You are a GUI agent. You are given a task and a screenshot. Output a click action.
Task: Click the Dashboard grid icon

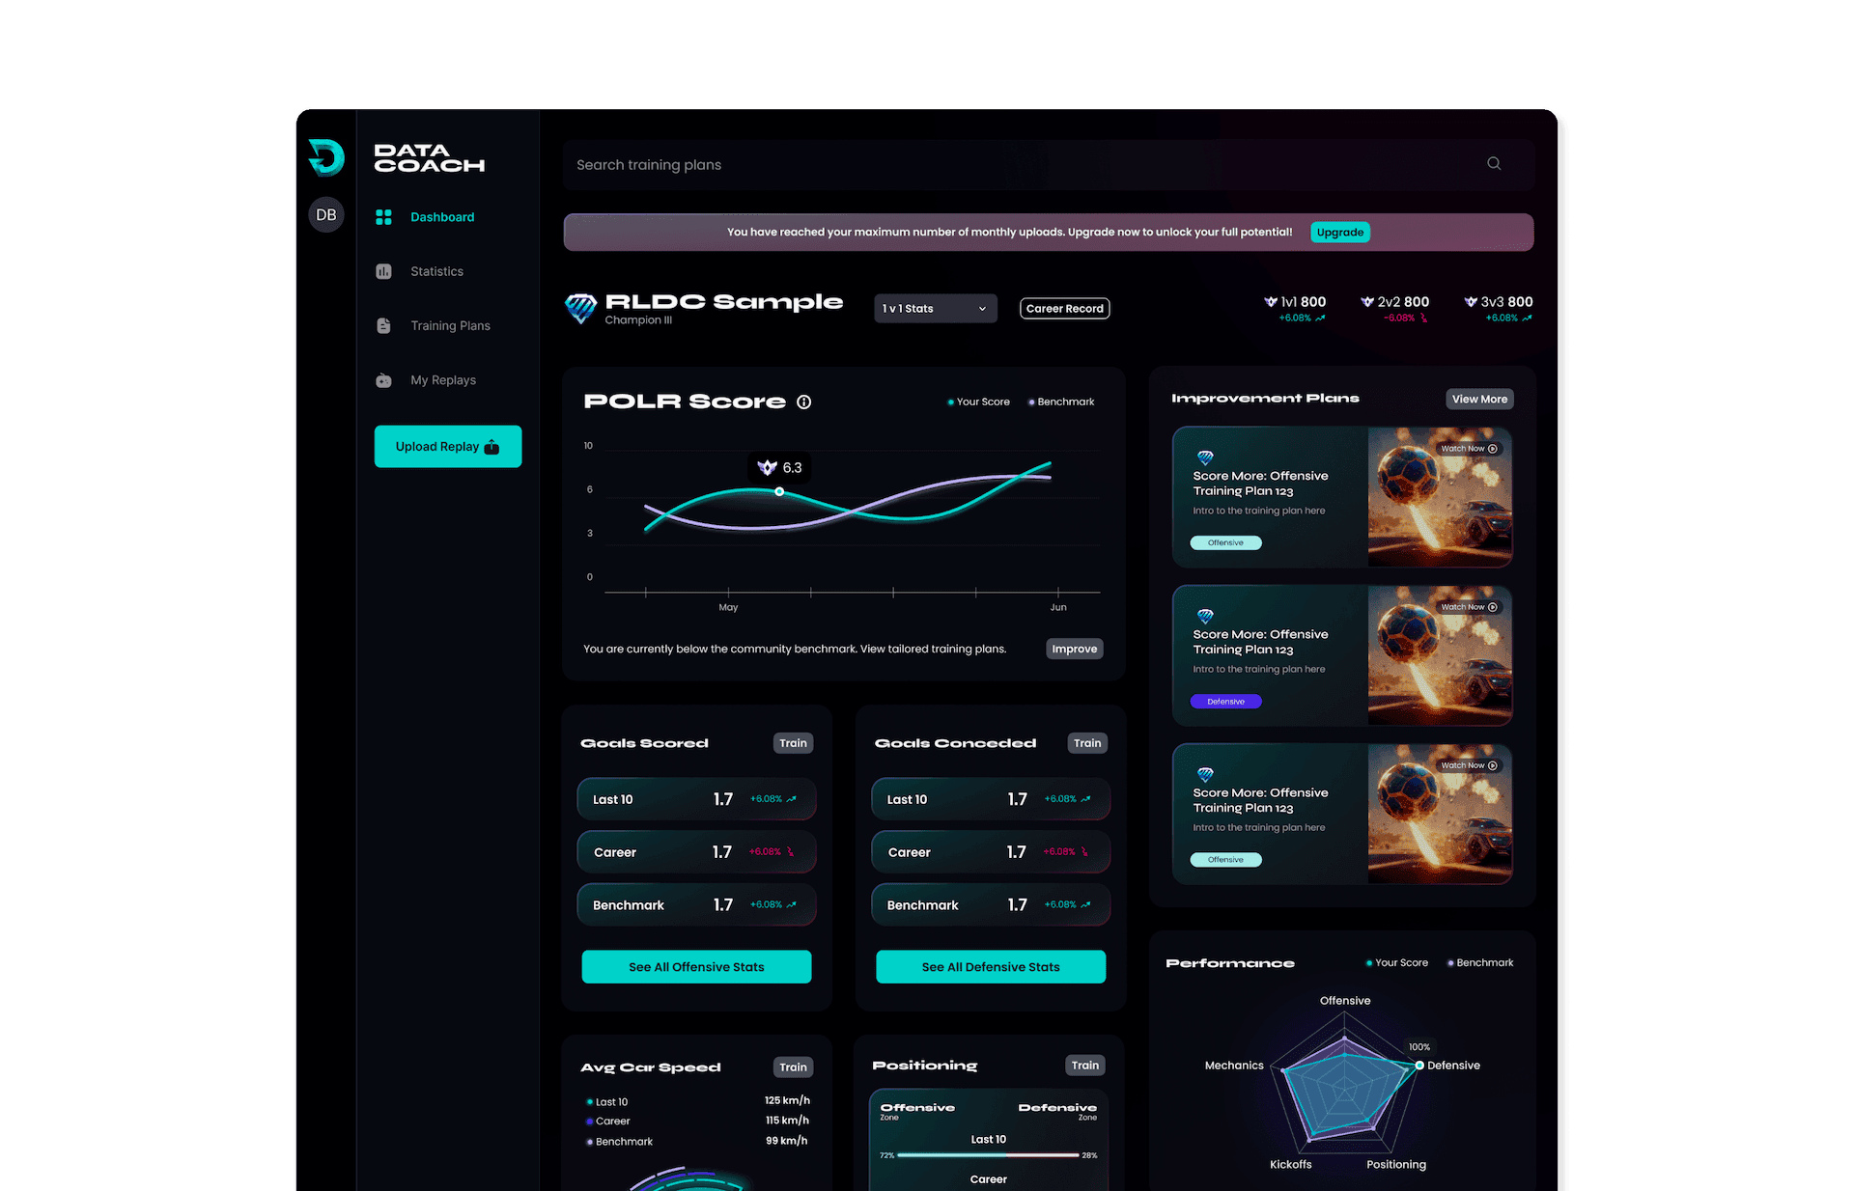384,217
